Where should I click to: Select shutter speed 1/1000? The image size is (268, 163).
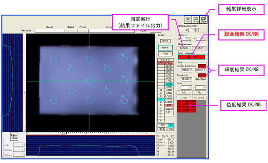169,96
